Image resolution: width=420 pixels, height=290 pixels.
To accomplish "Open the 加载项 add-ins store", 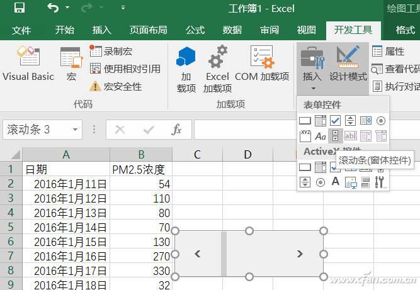I will click(186, 69).
